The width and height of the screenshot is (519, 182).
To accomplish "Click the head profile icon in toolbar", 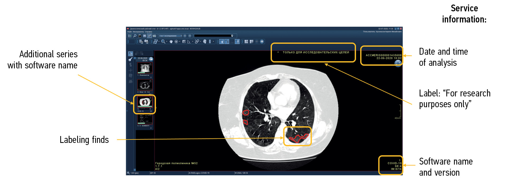I will coord(205,42).
